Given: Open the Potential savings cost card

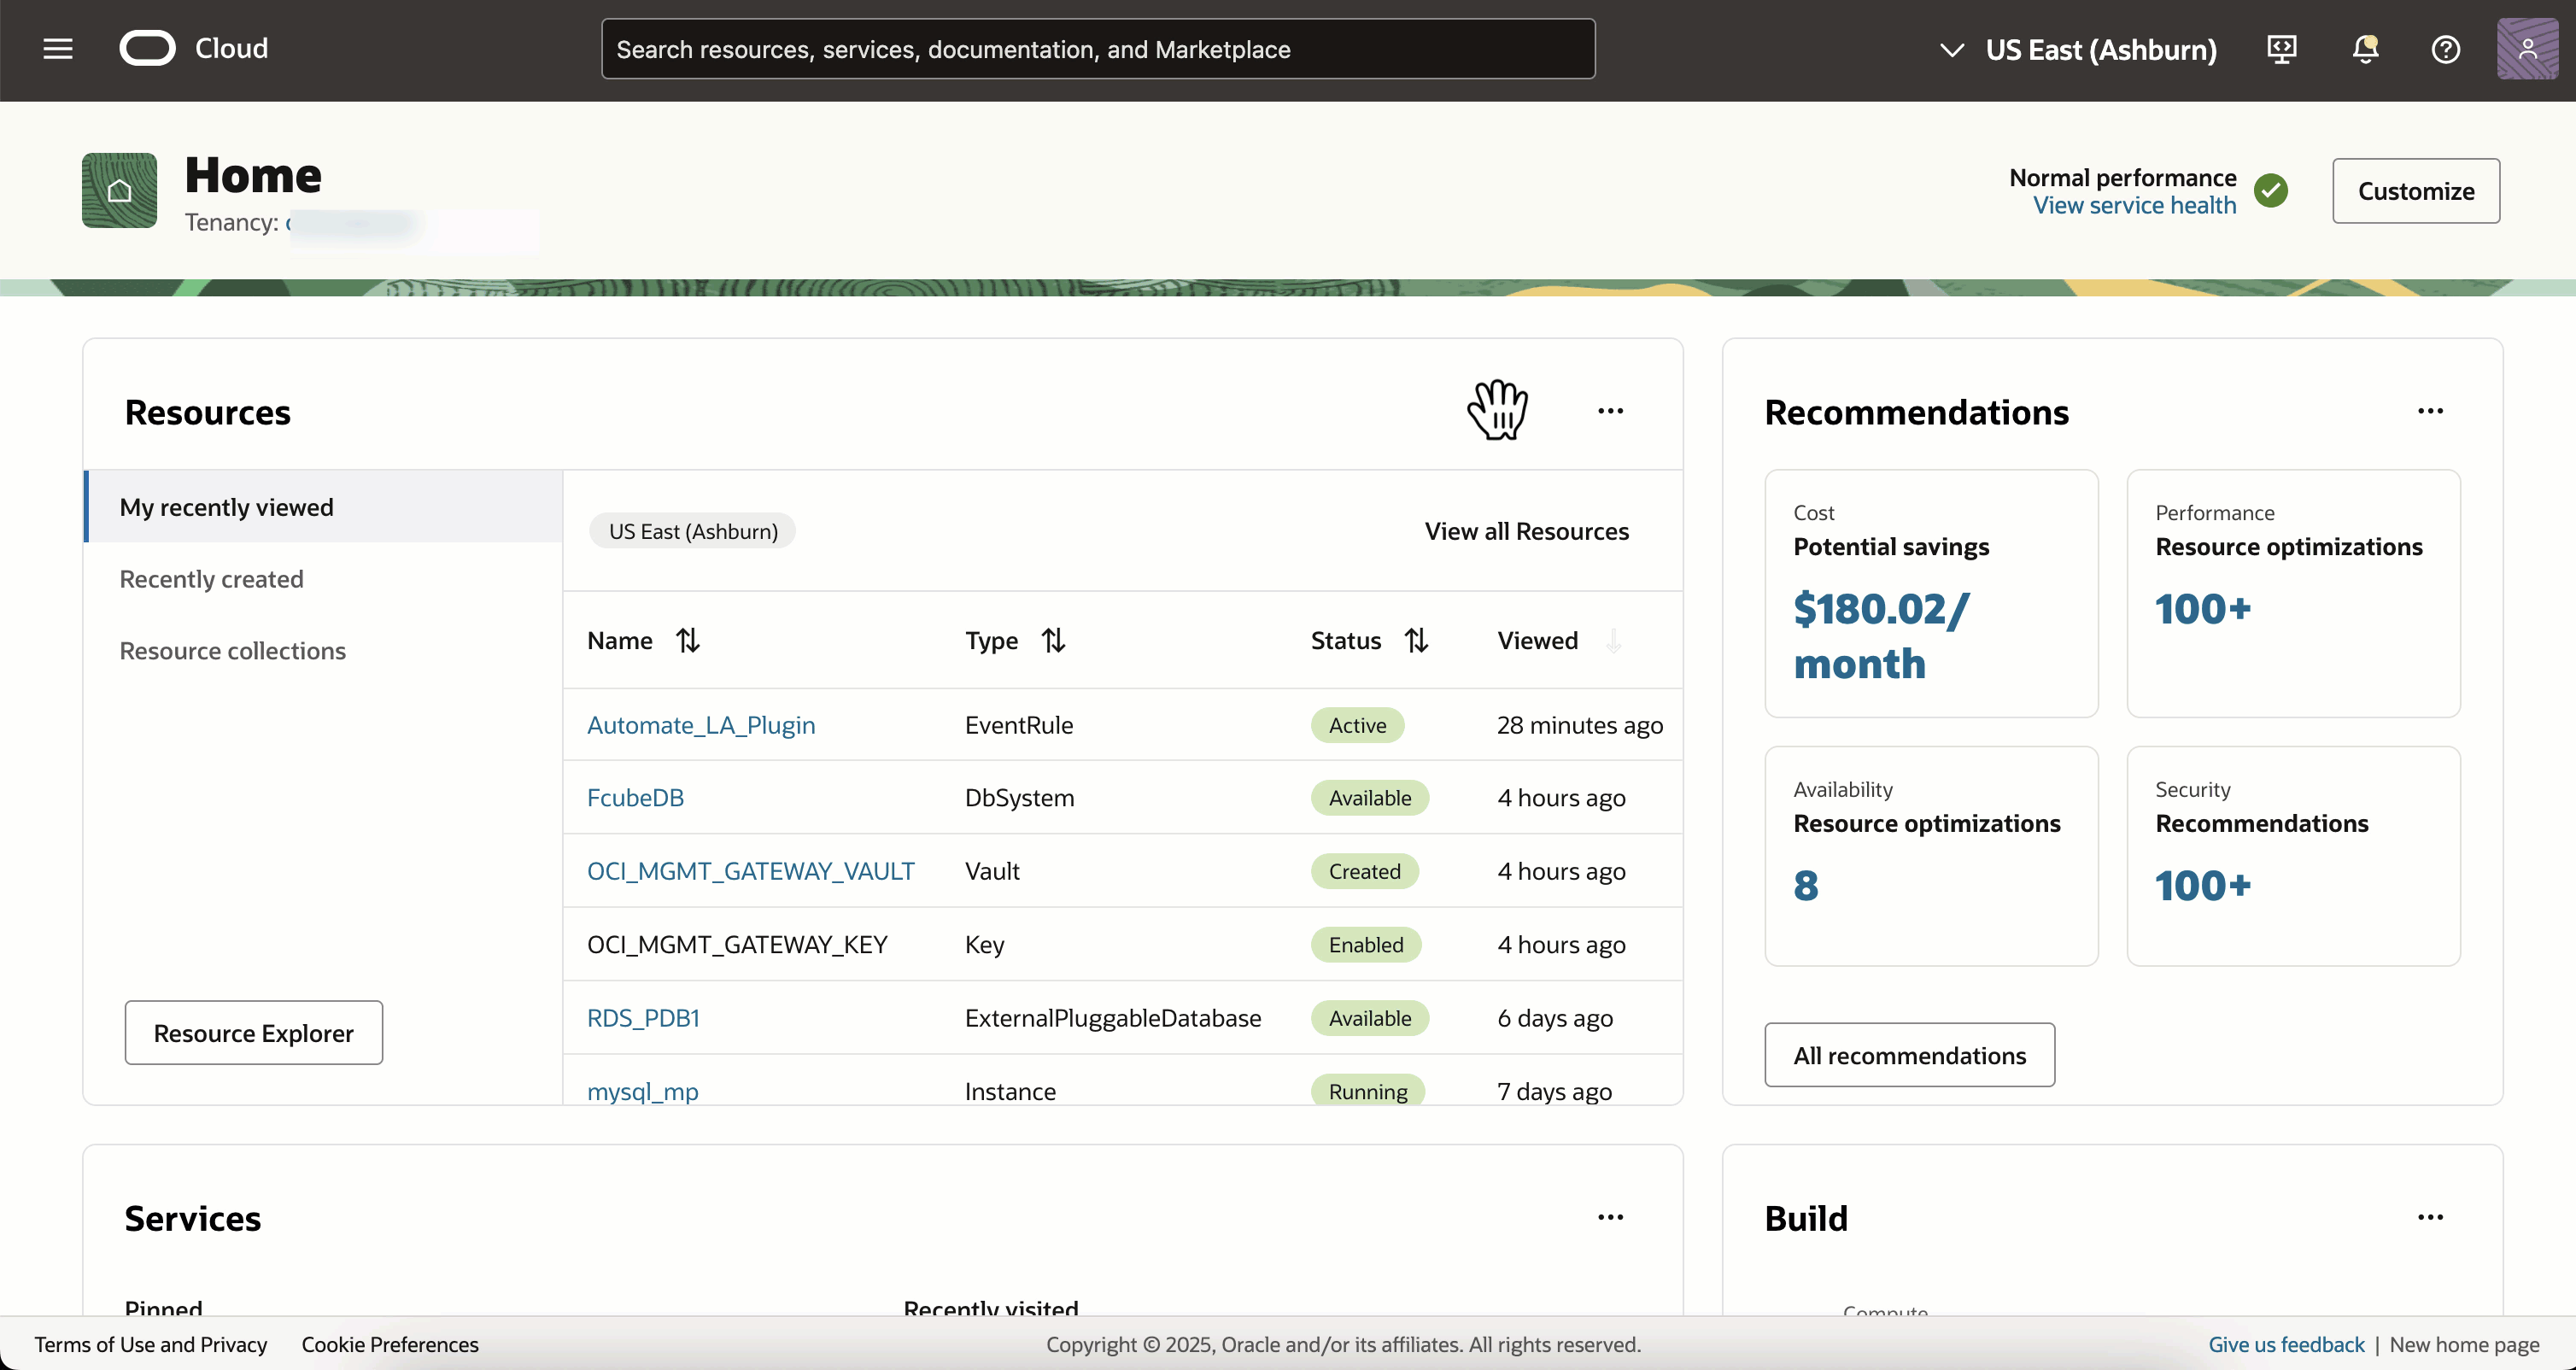Looking at the screenshot, I should tap(1930, 593).
